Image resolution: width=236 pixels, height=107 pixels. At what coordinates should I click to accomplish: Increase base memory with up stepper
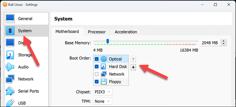224,41
